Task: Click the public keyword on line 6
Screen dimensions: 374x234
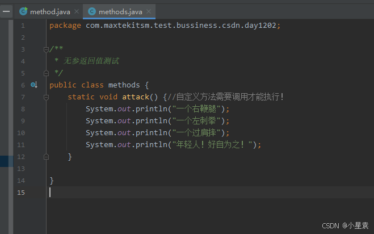Action: tap(63, 85)
